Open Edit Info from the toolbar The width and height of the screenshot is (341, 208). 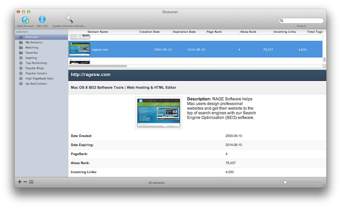coord(42,19)
